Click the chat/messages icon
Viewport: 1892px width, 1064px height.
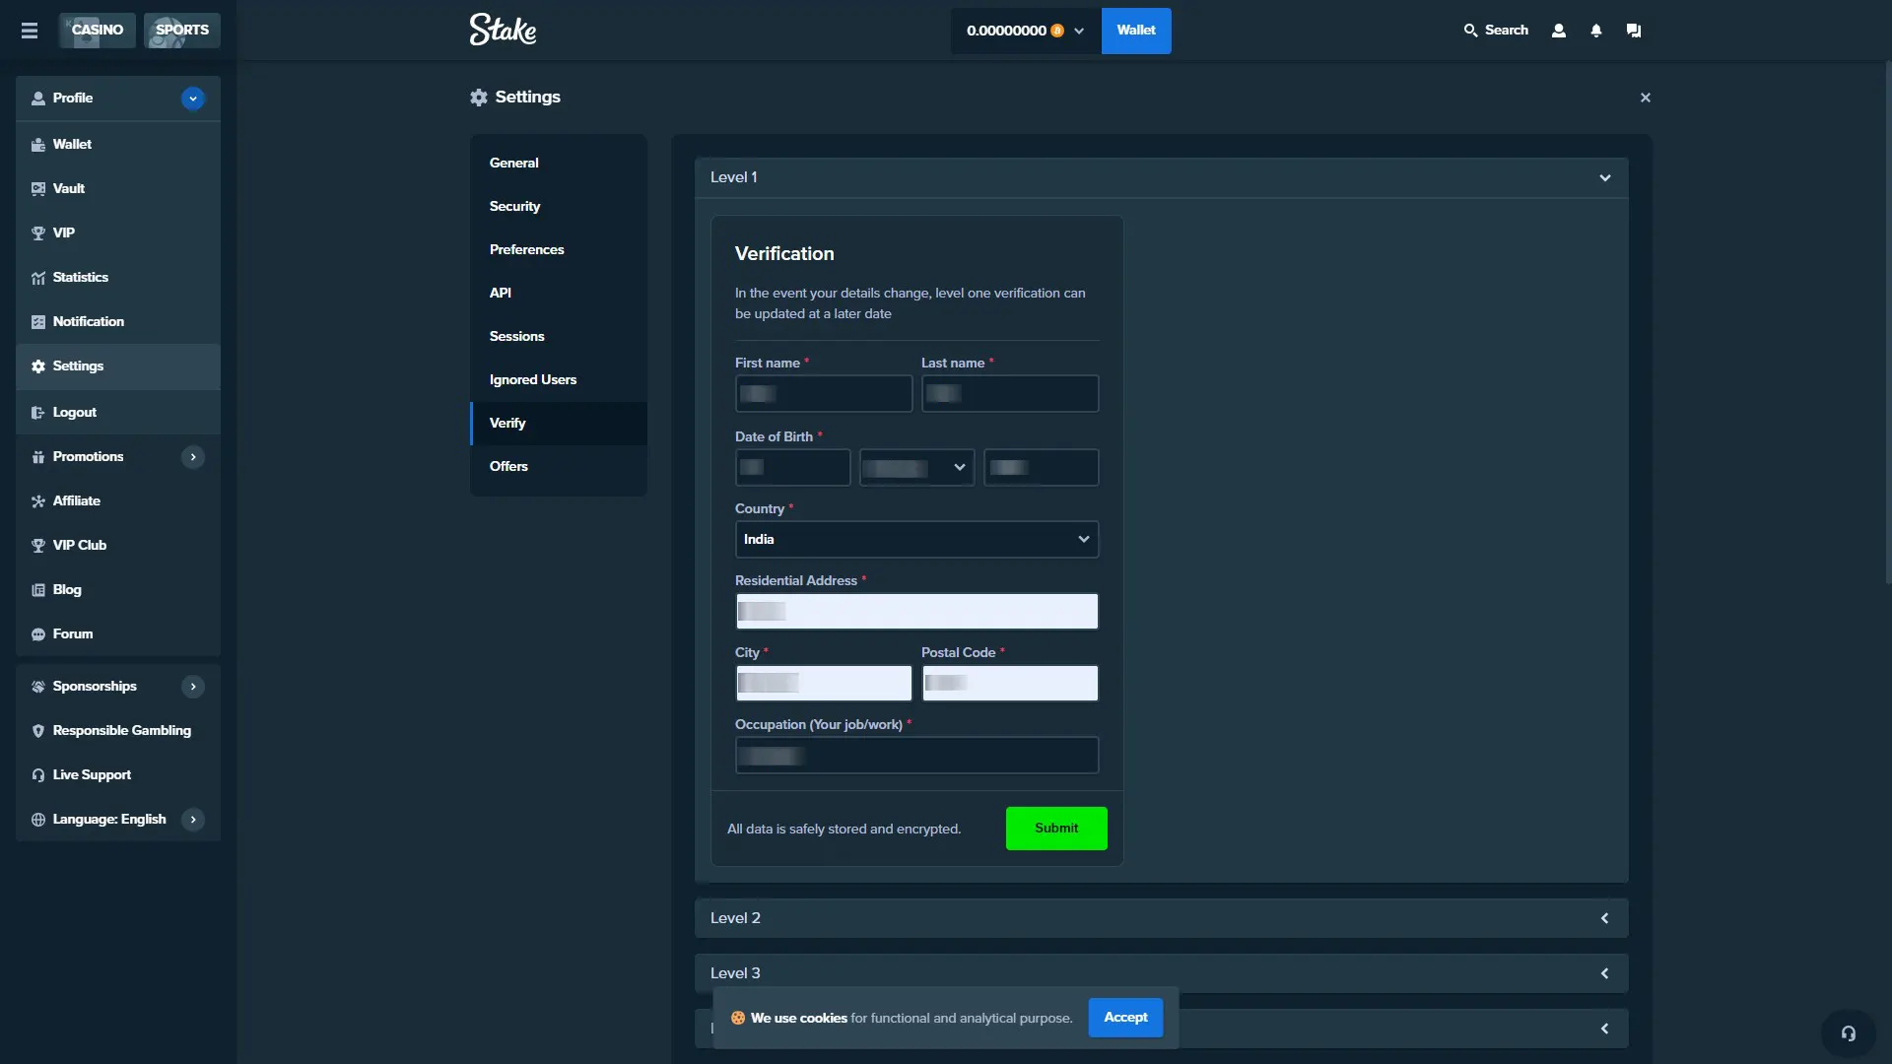point(1634,30)
